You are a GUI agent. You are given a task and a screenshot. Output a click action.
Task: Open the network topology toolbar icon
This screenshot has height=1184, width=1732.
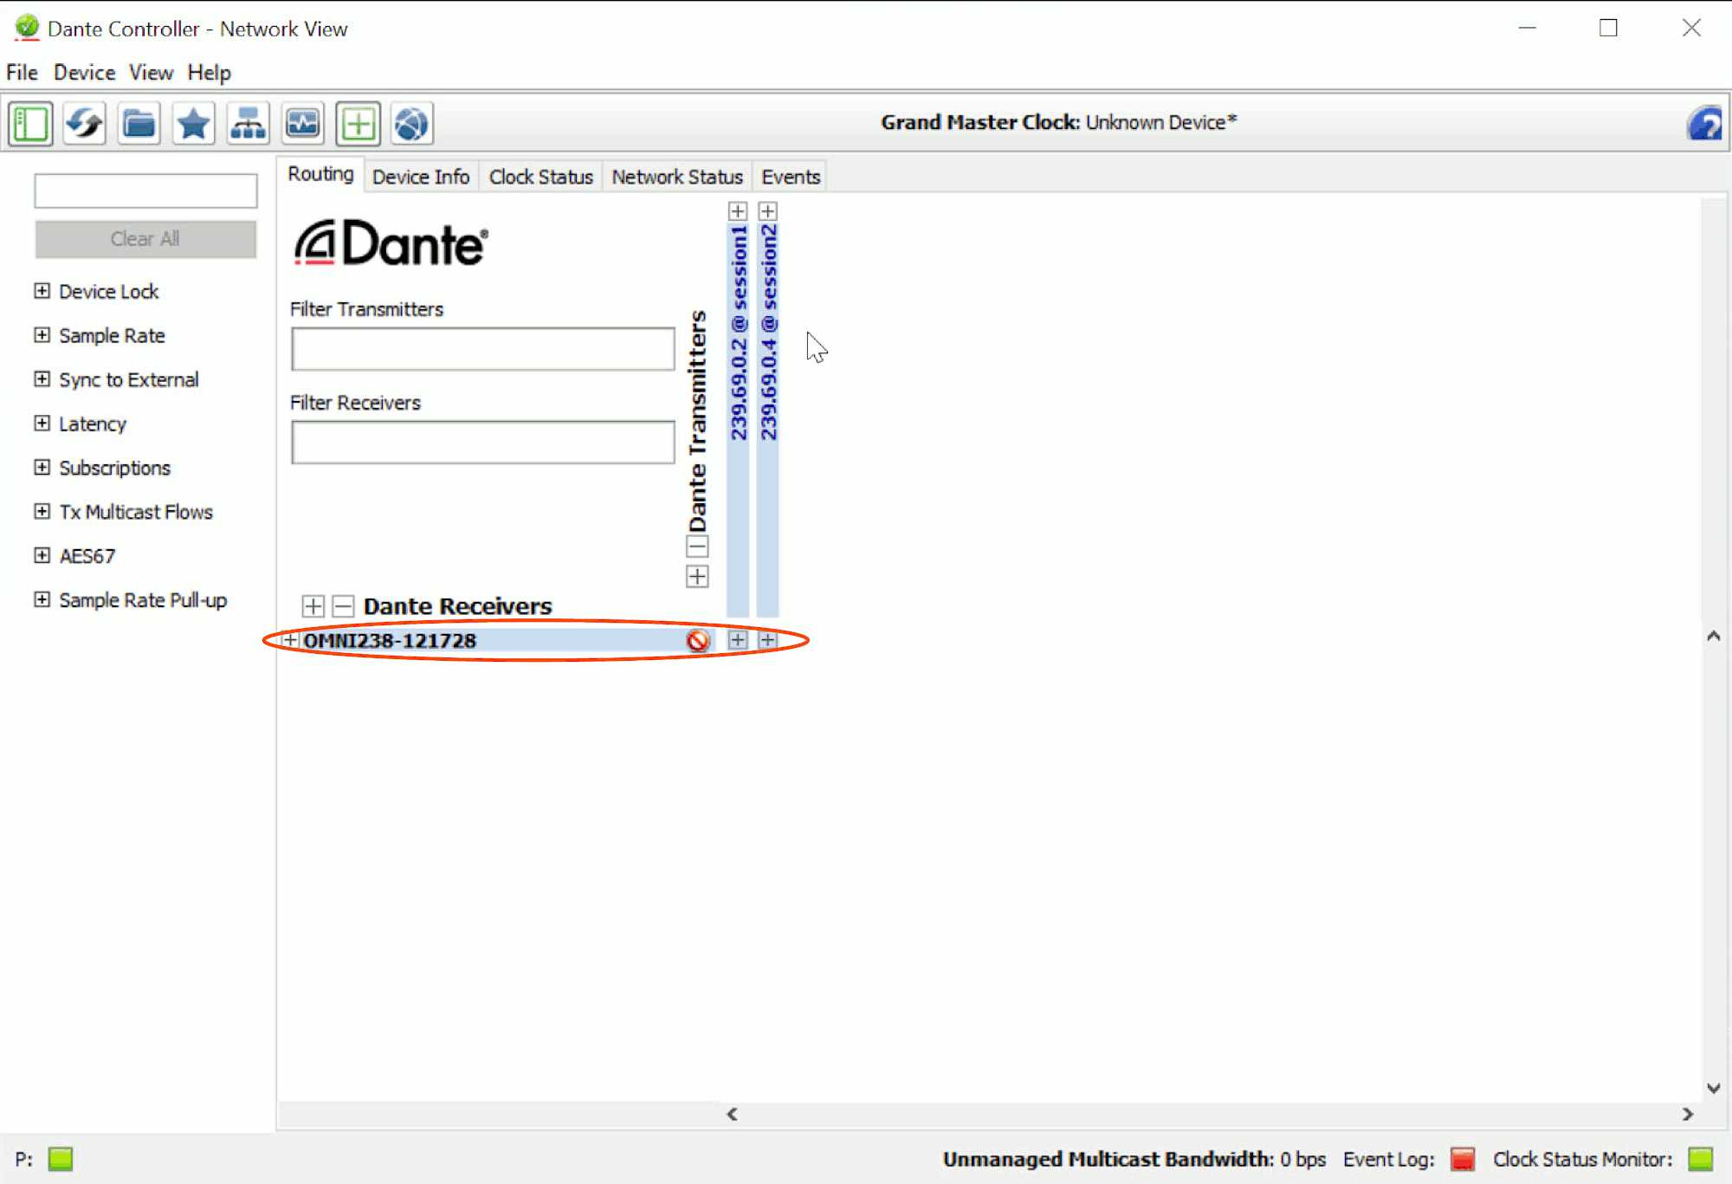(x=249, y=124)
